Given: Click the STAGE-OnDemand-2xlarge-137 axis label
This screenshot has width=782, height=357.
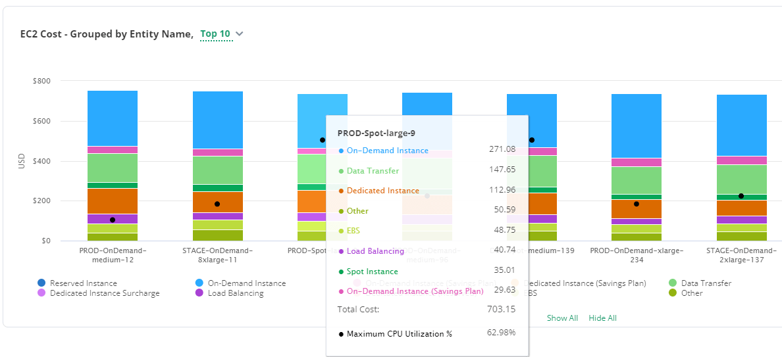Looking at the screenshot, I should coord(741,255).
